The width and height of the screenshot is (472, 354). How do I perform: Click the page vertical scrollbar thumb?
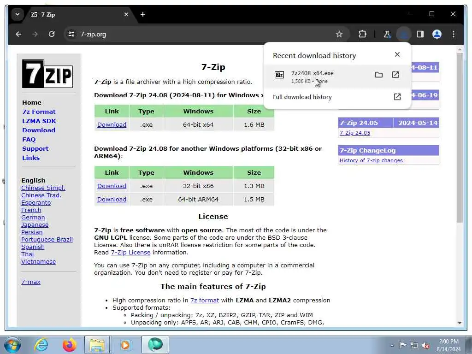[460, 138]
